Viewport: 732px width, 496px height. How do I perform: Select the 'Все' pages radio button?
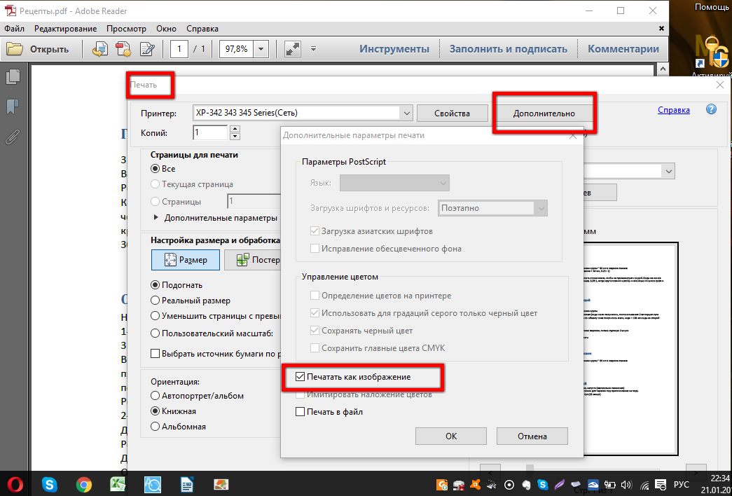155,169
